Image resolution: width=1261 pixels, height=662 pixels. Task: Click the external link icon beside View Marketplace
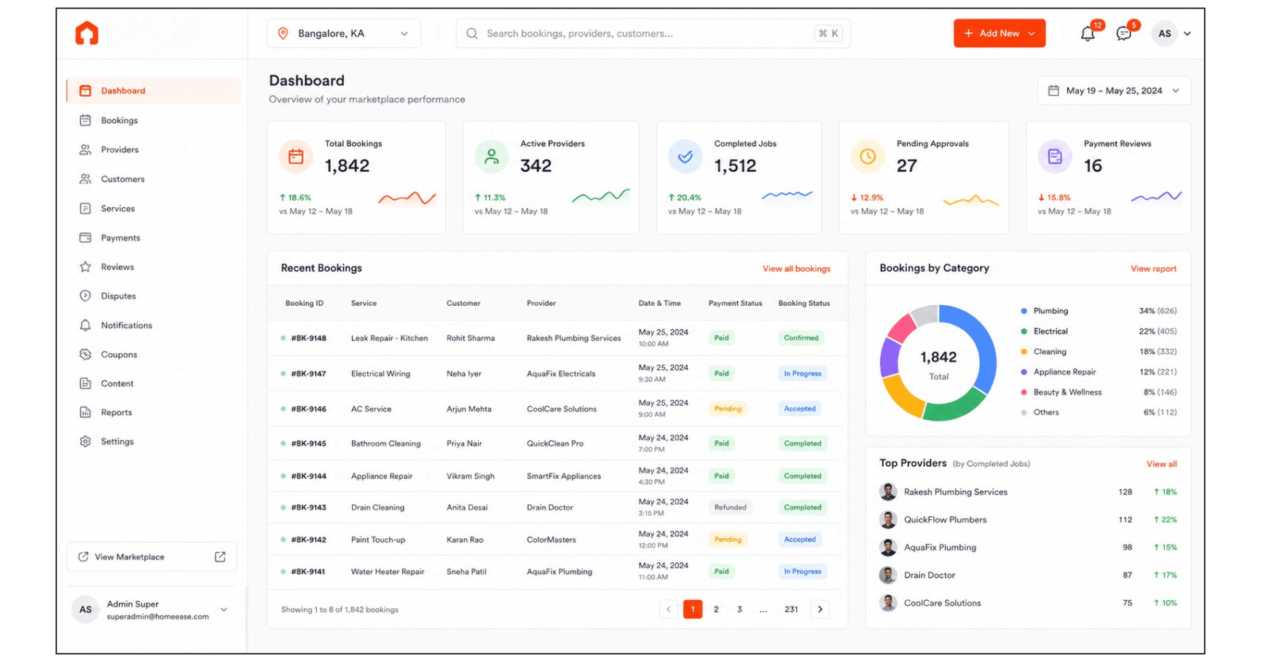(220, 557)
